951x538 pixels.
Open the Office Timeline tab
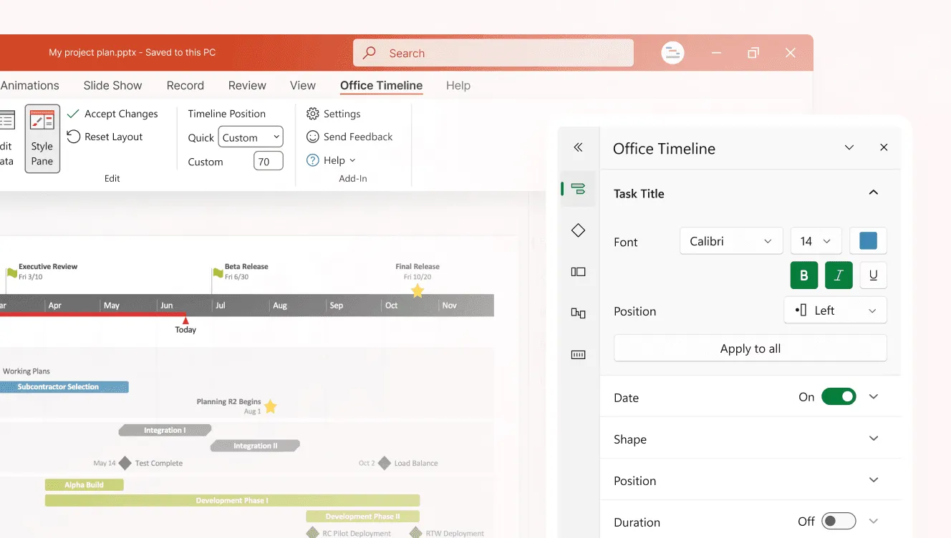pyautogui.click(x=381, y=85)
